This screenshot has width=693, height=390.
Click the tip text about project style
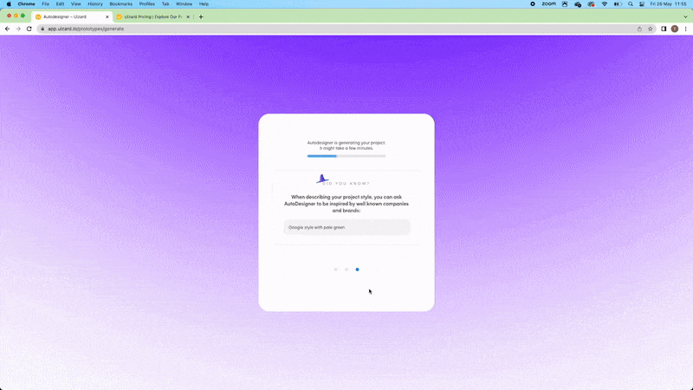coord(346,204)
